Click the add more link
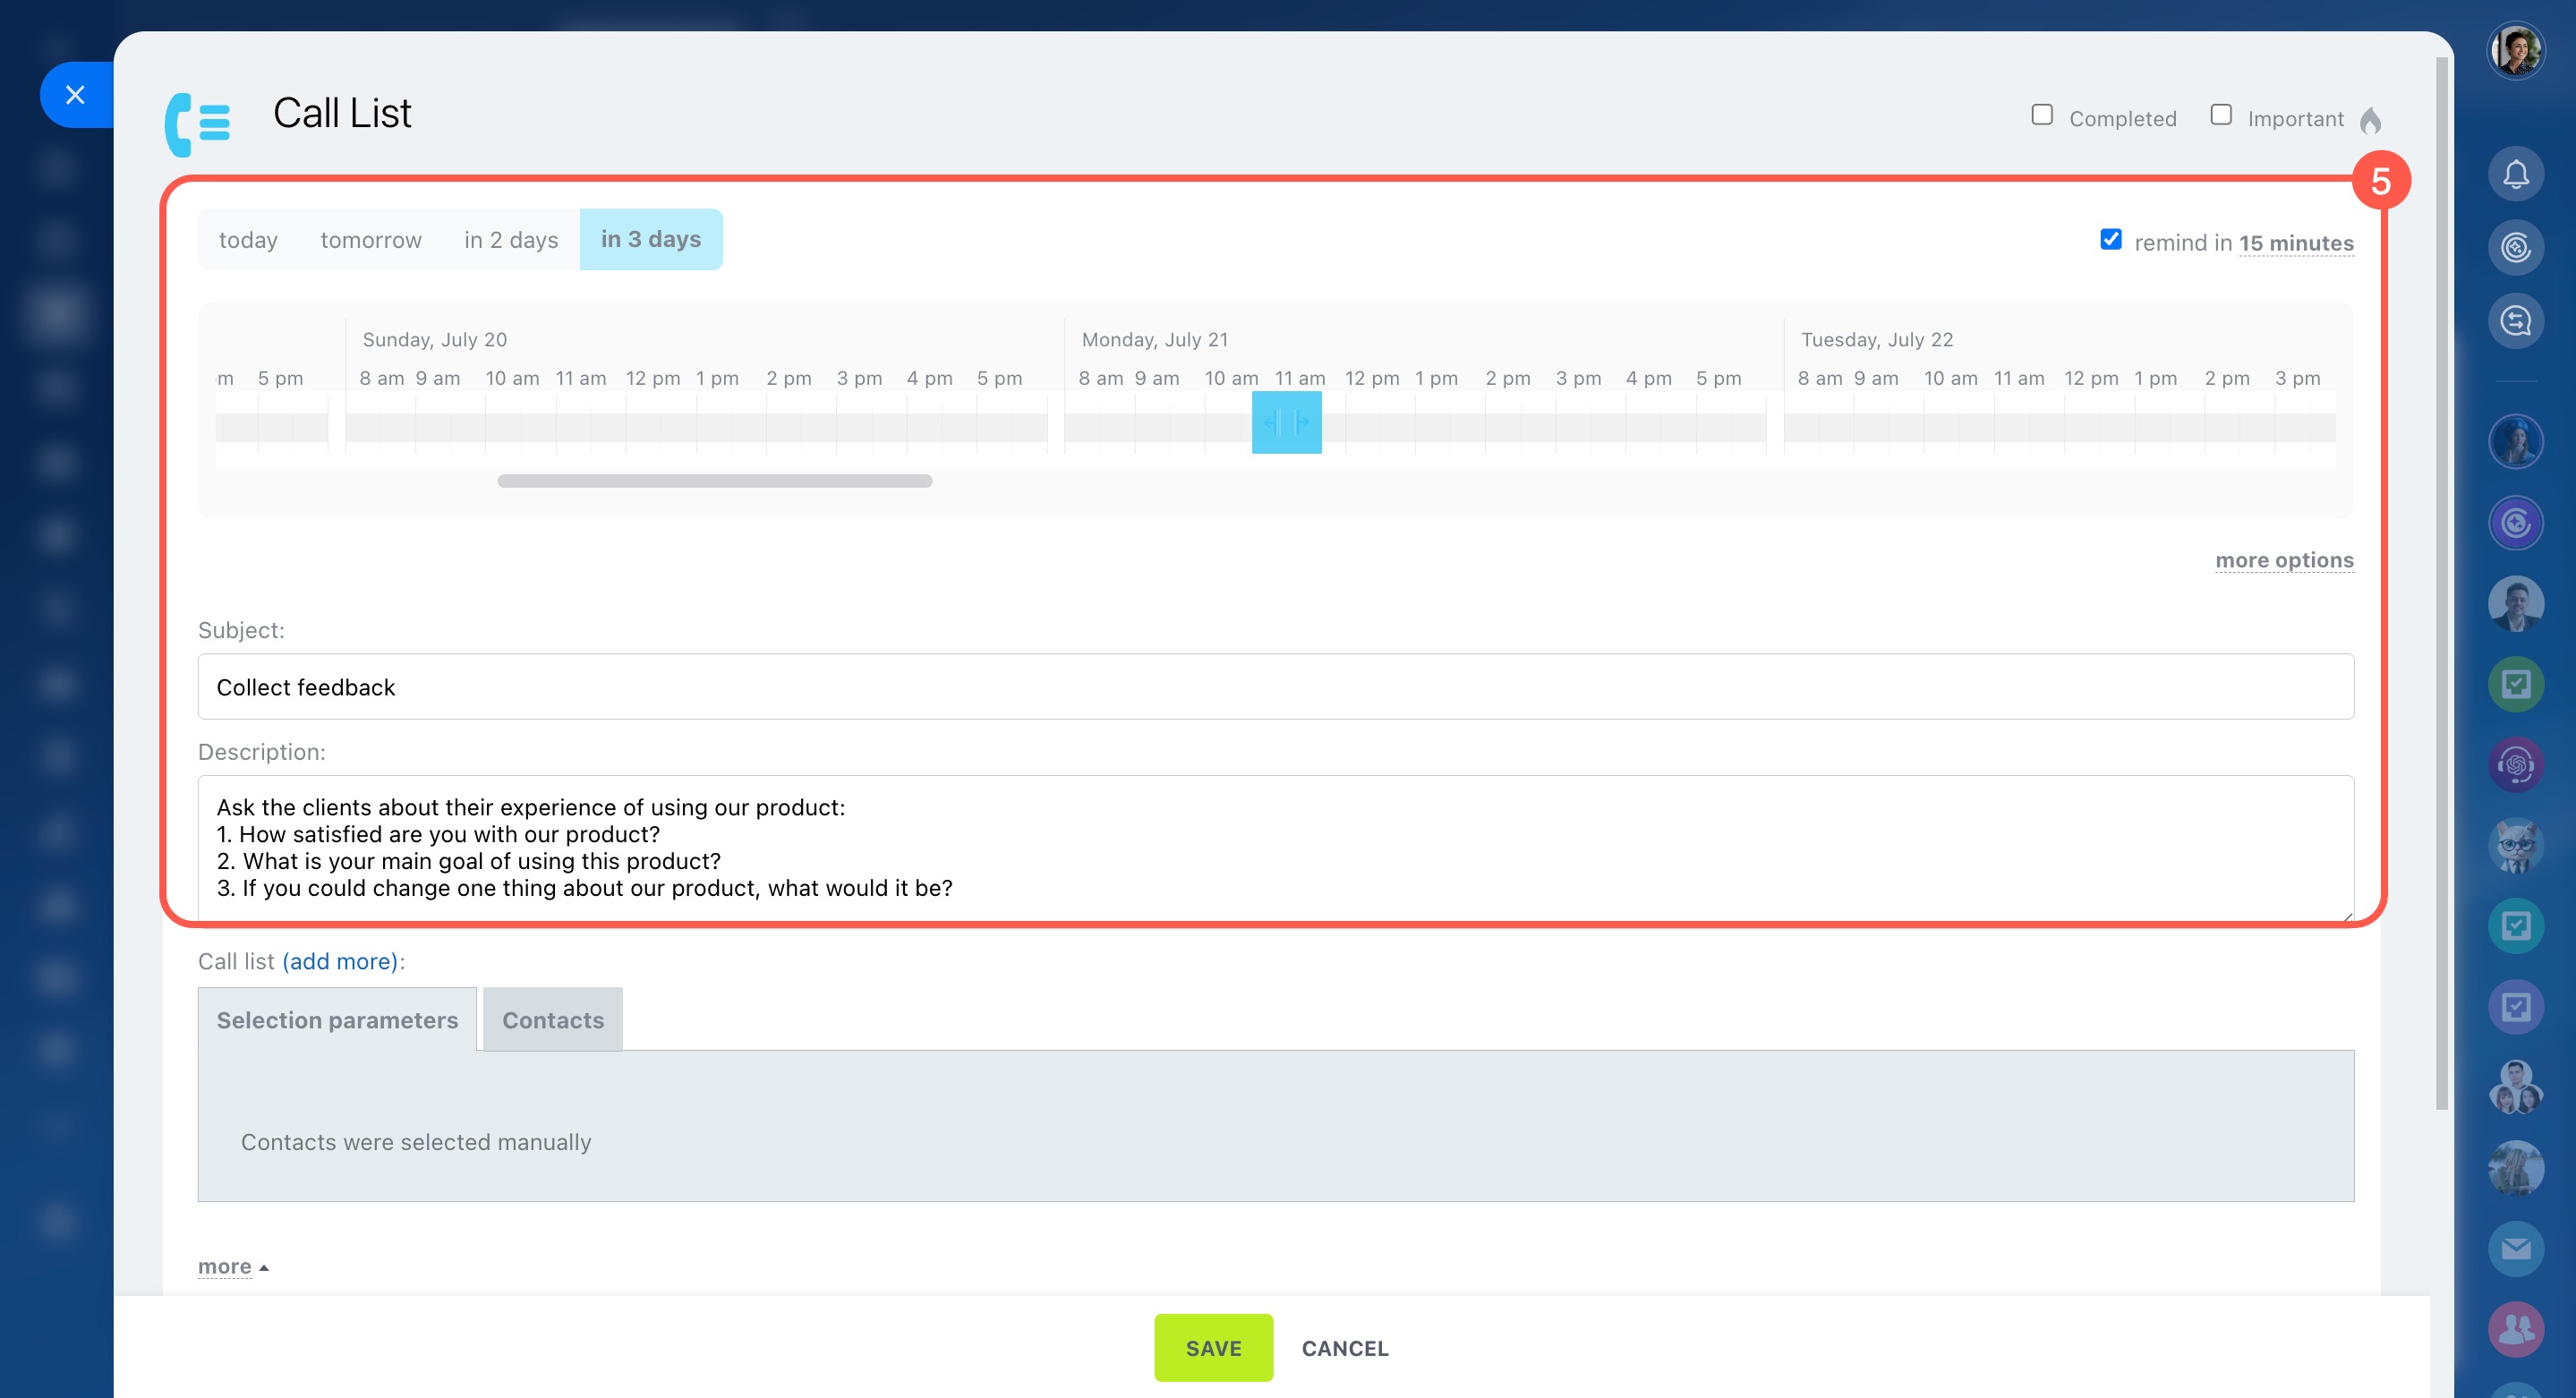The height and width of the screenshot is (1398, 2576). point(340,961)
